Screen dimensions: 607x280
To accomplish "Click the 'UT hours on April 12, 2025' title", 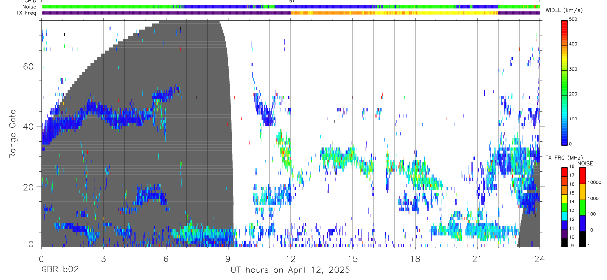I will point(290,270).
